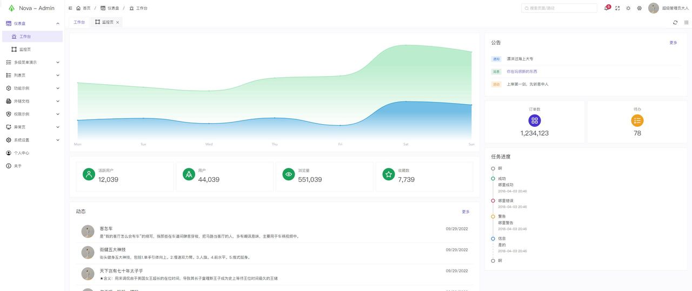The image size is (692, 291).
Task: Expand the 系统设置 sidebar menu
Action: pos(32,140)
